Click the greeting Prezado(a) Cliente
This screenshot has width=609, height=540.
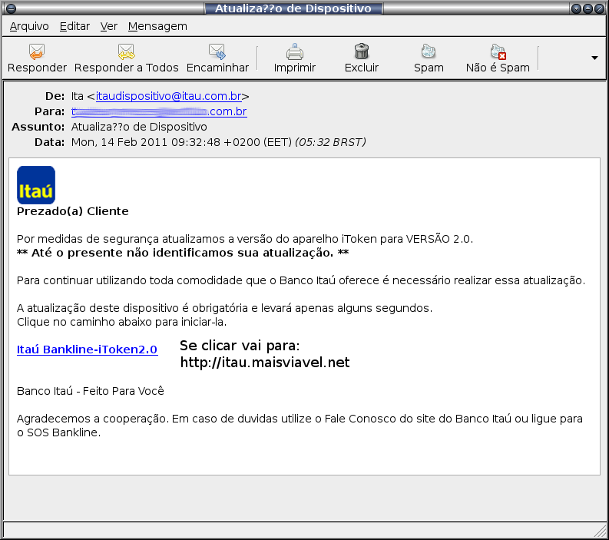(x=73, y=211)
